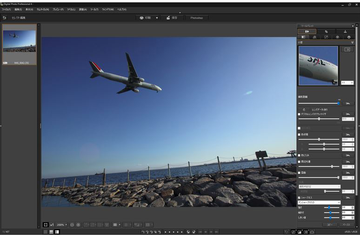Adjust the 周辺光量 slider

pyautogui.click(x=319, y=167)
